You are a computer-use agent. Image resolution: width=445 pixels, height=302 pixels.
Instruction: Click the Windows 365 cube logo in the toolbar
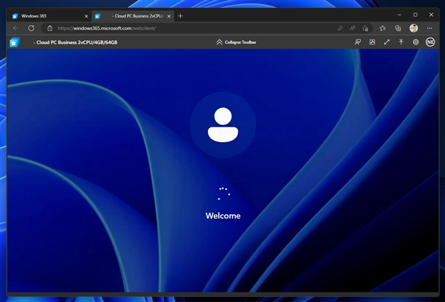(x=15, y=42)
